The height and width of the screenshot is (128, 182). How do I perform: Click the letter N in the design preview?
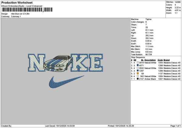click(36, 62)
